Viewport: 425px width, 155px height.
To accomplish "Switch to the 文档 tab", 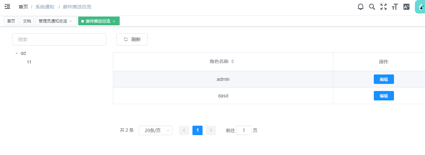I will coord(27,21).
